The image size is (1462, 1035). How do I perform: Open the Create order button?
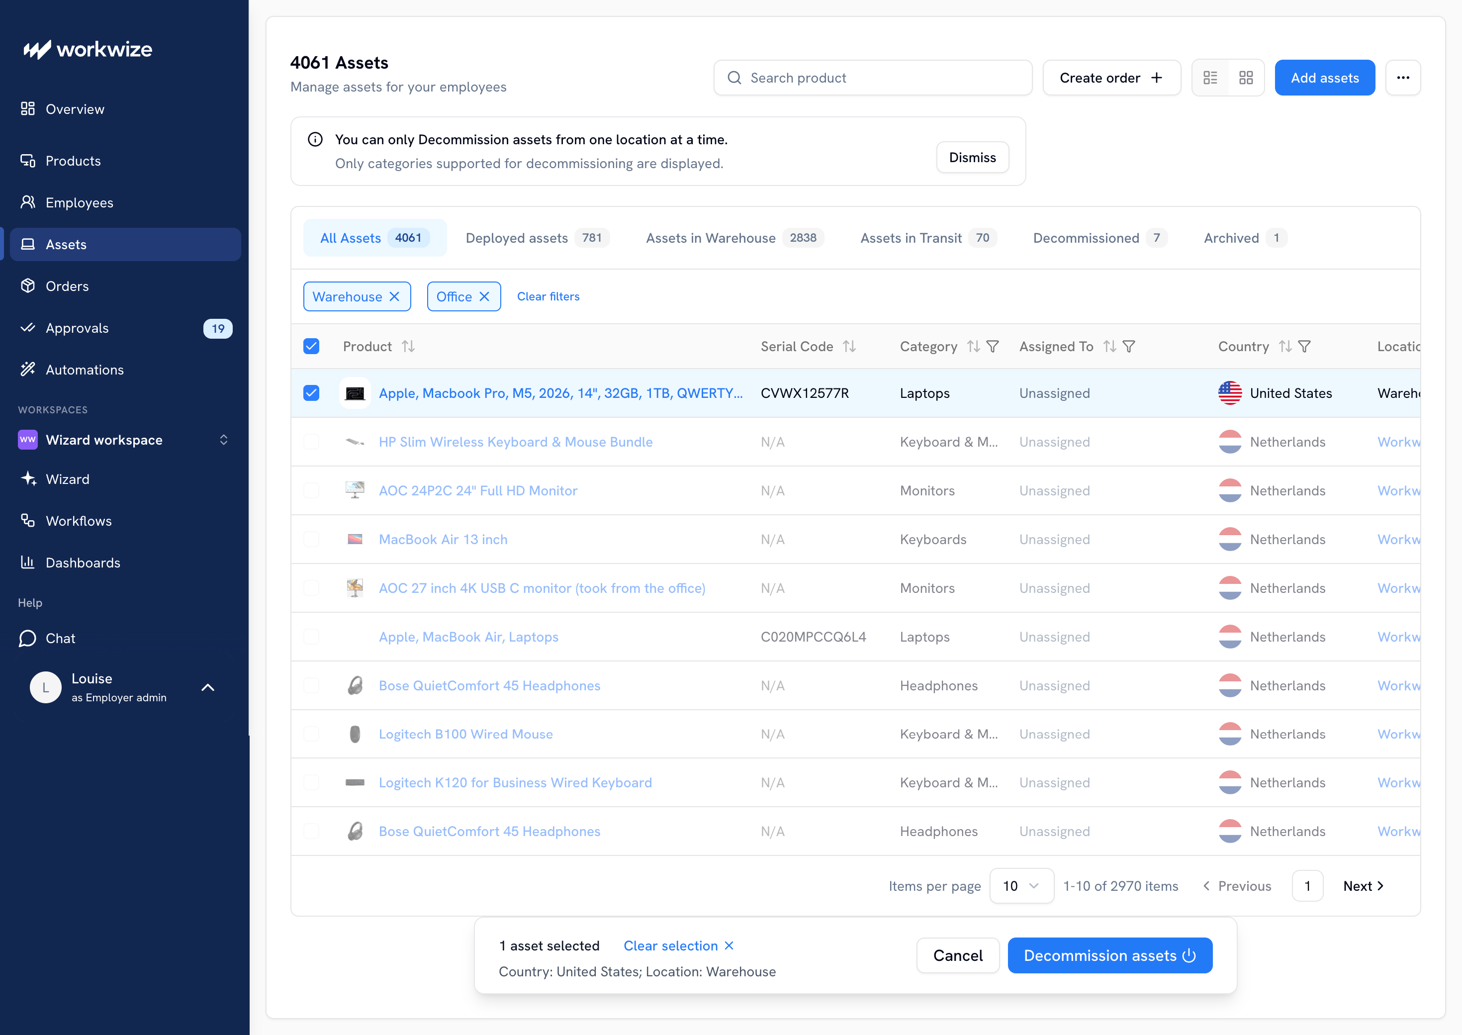[x=1111, y=78]
